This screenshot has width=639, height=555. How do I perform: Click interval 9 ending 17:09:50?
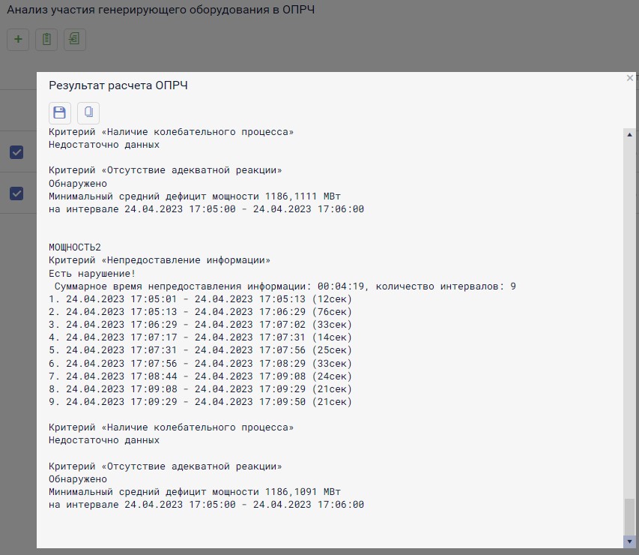pos(201,402)
